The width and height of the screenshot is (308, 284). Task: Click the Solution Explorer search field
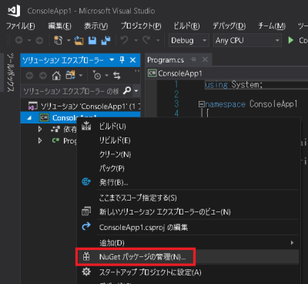[71, 91]
